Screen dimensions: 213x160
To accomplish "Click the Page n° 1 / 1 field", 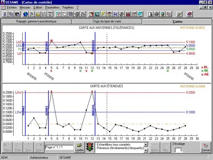I will 59,147.
